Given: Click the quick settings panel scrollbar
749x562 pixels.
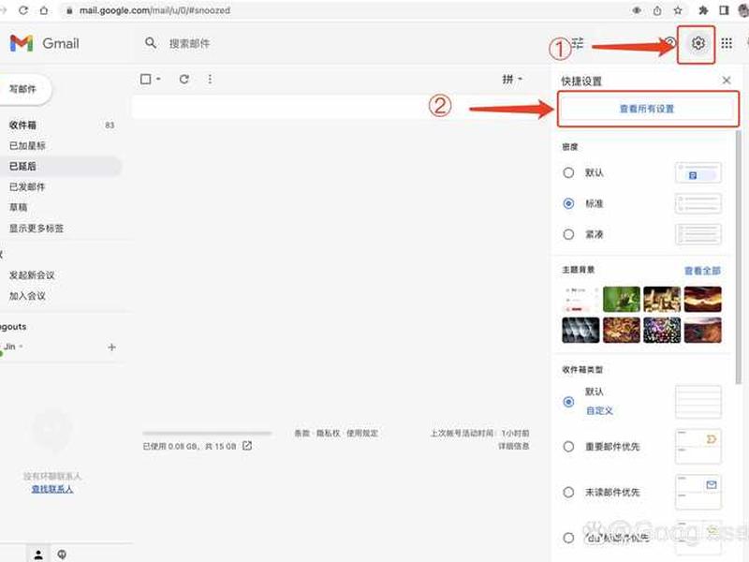Looking at the screenshot, I should (x=738, y=256).
